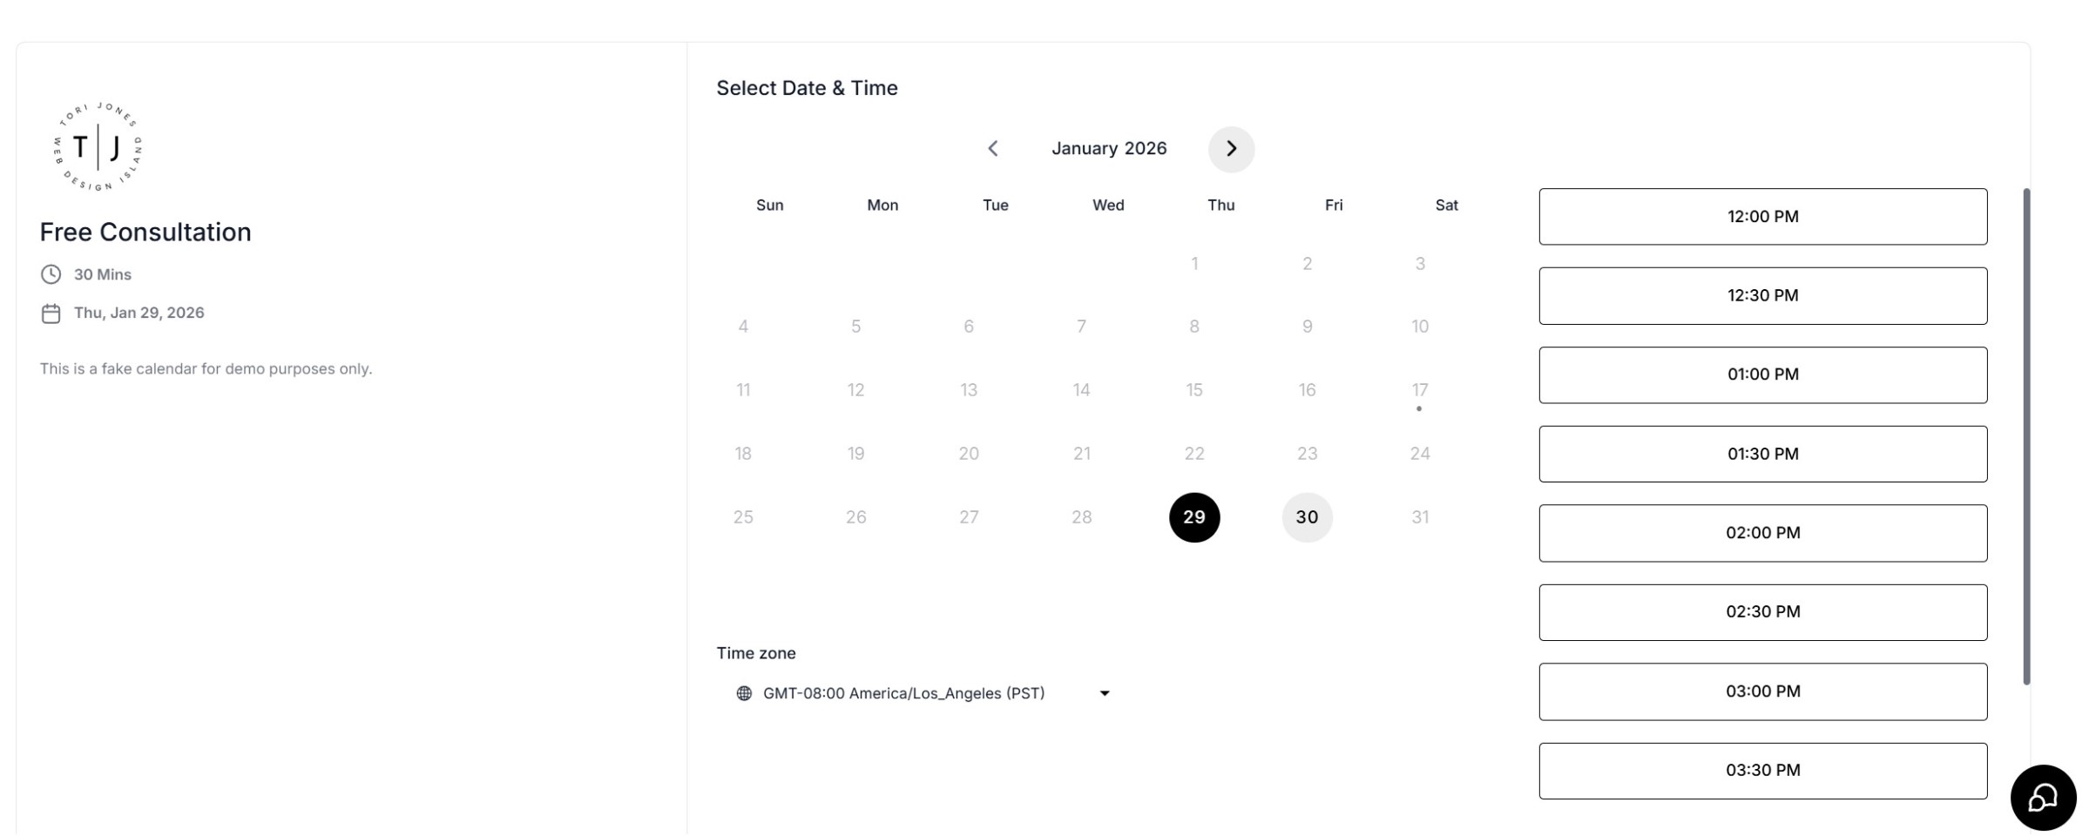
Task: Click the clock icon next to 30 Mins
Action: coord(51,274)
